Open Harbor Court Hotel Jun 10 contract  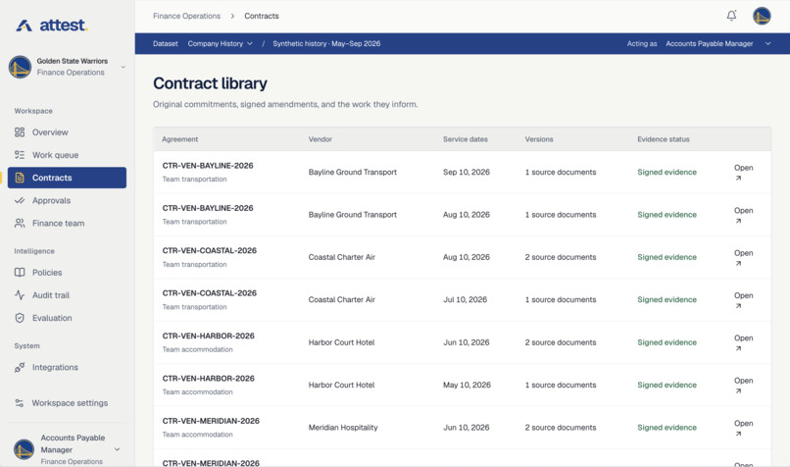(x=744, y=342)
